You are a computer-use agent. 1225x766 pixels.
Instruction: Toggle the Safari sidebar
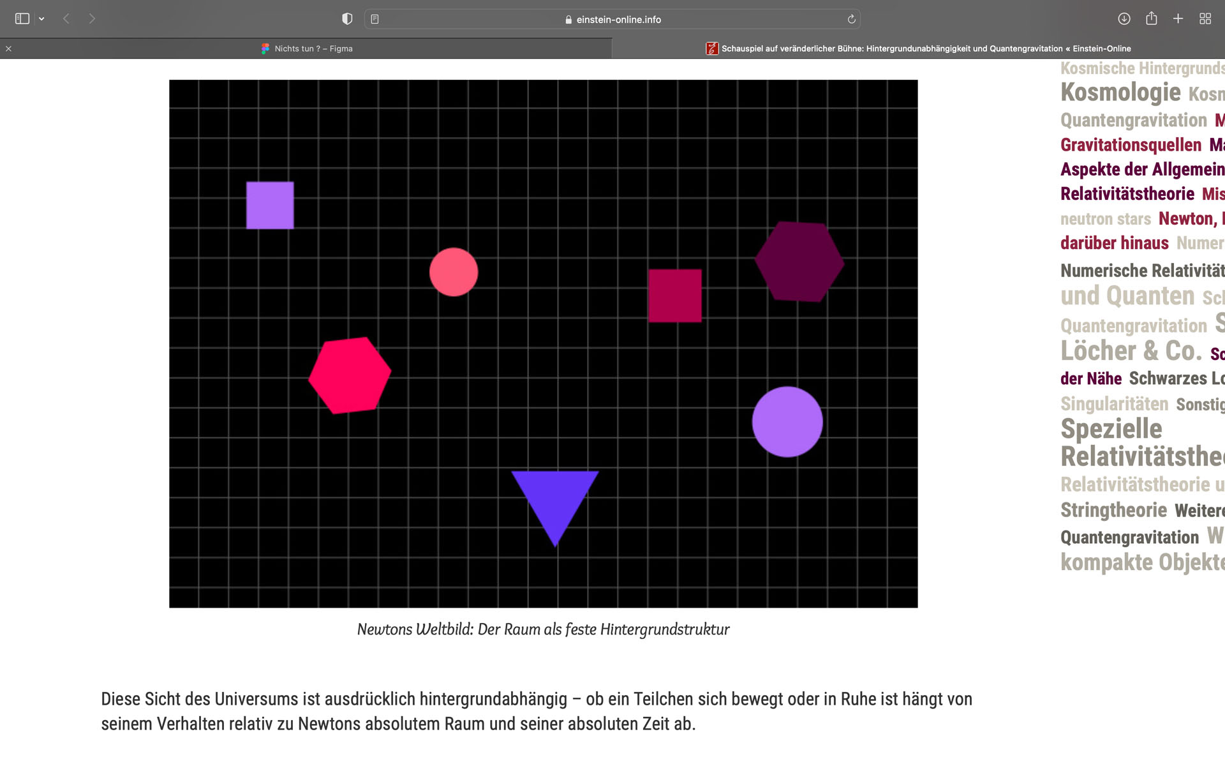coord(22,19)
